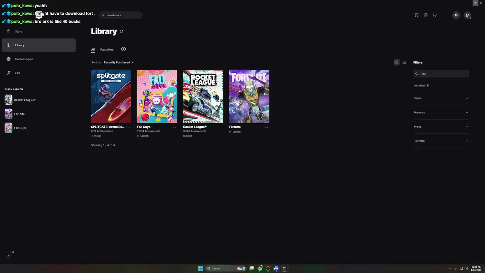Viewport: 485px width, 273px height.
Task: Click Launch under Fortnite
Action: tap(235, 132)
